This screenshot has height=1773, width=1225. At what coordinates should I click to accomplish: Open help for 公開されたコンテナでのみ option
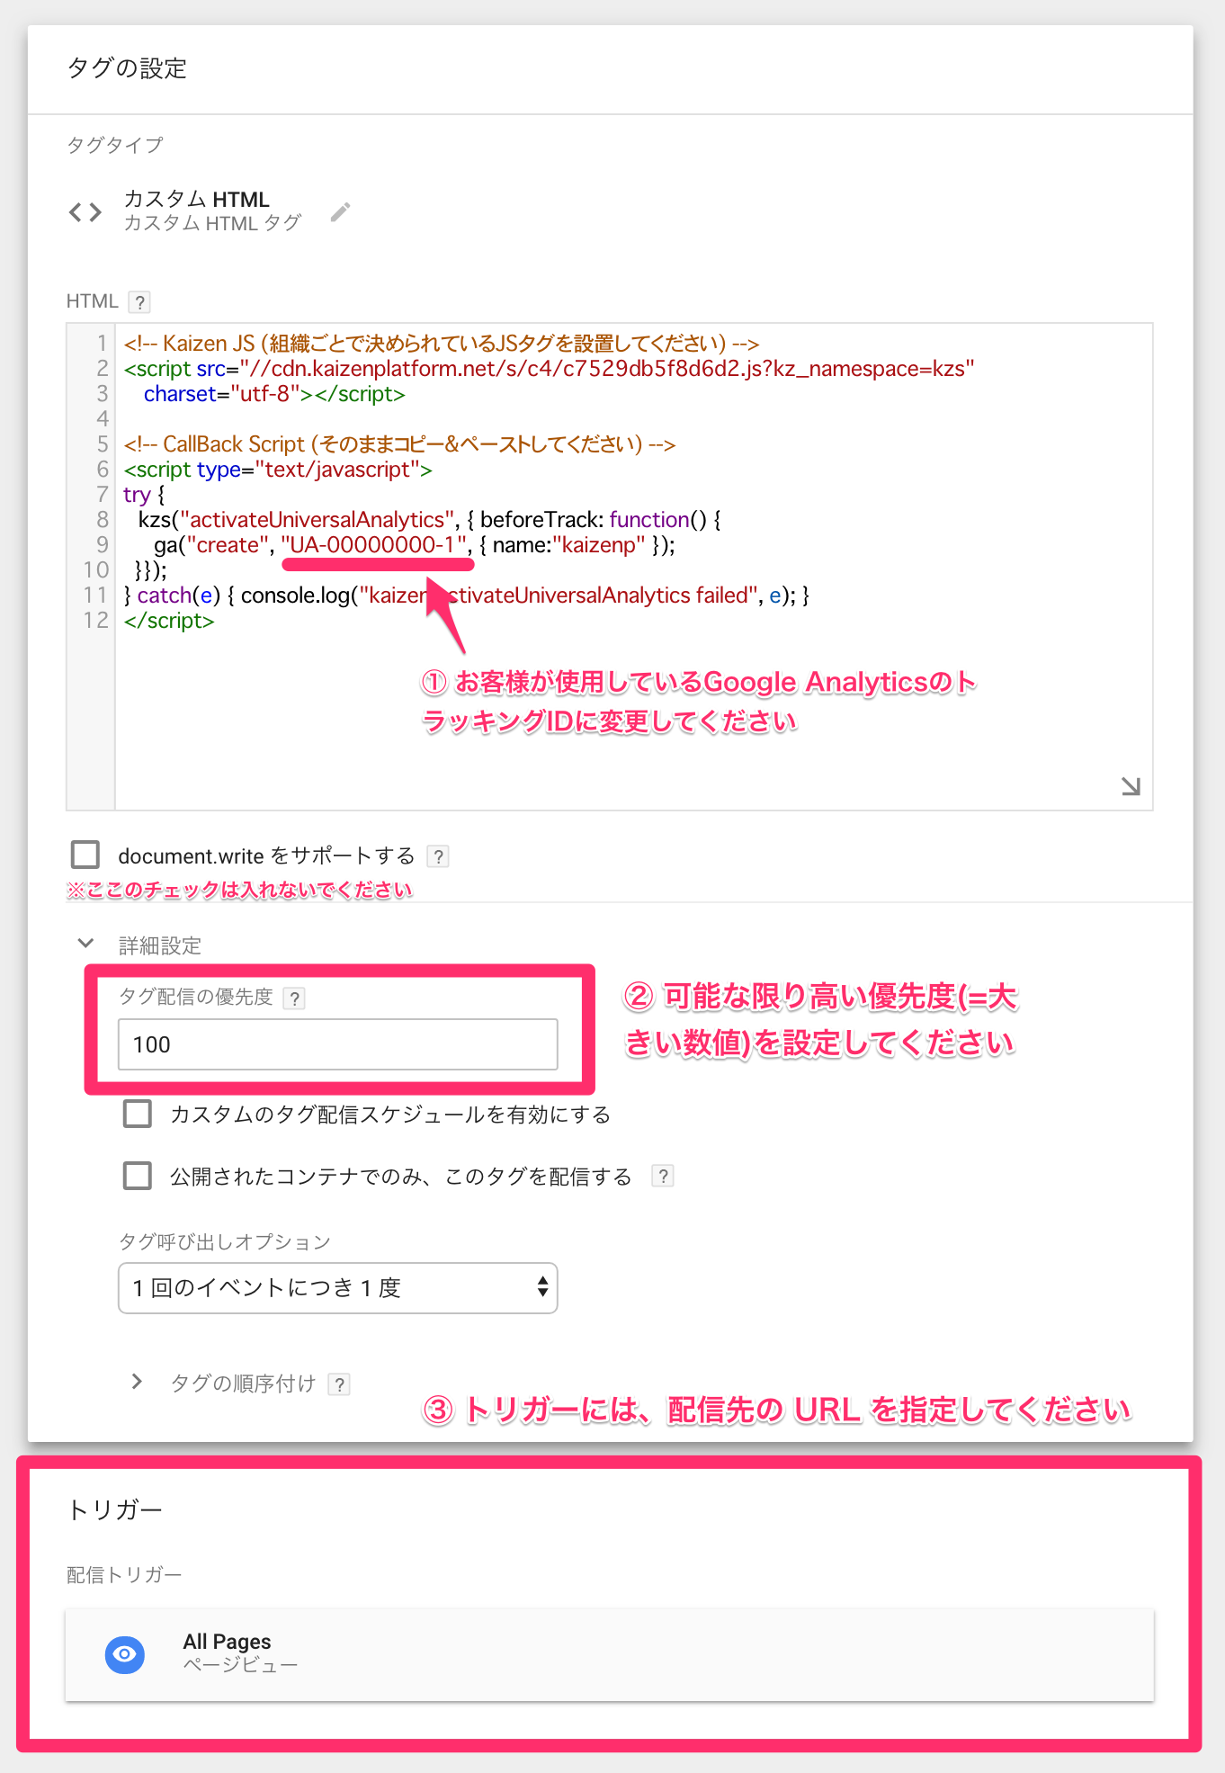click(663, 1176)
